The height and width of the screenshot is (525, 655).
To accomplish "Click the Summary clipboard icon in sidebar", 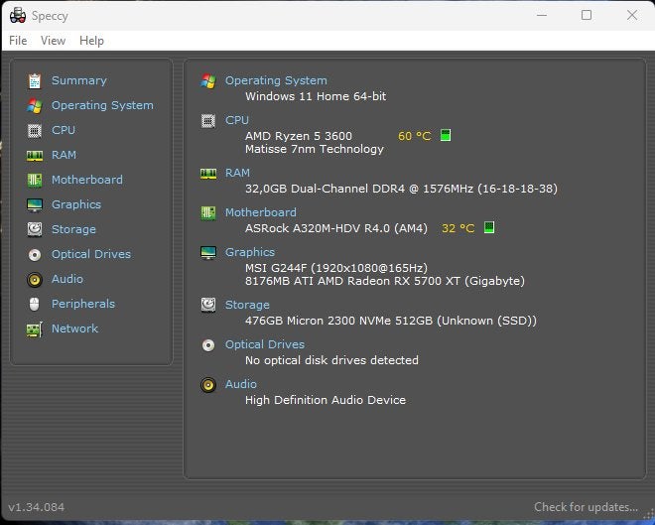I will click(x=35, y=81).
